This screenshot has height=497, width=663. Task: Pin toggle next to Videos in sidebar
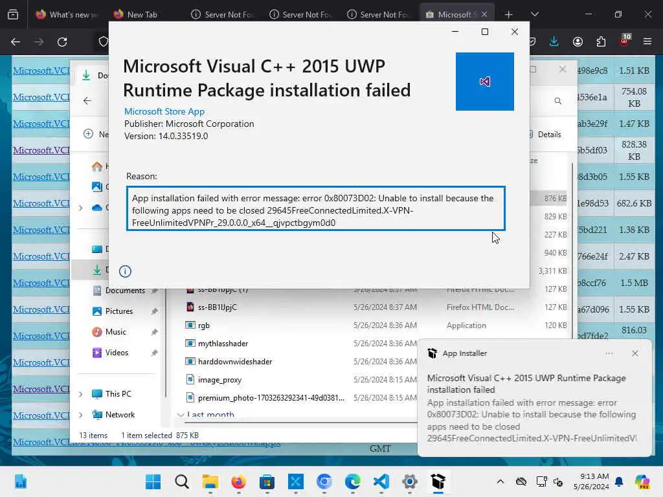[154, 353]
